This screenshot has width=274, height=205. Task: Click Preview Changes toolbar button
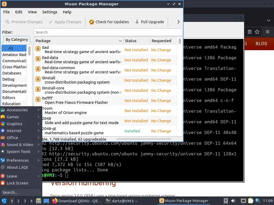[x=24, y=22]
